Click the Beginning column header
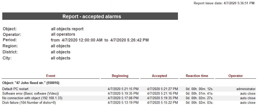Screen dimensions: 258x105 tap(120, 76)
